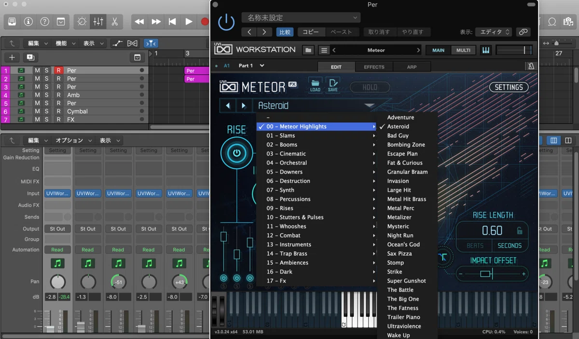Open the 表示 エディタ view dropdown
Viewport: 579px width, 339px height.
click(493, 32)
